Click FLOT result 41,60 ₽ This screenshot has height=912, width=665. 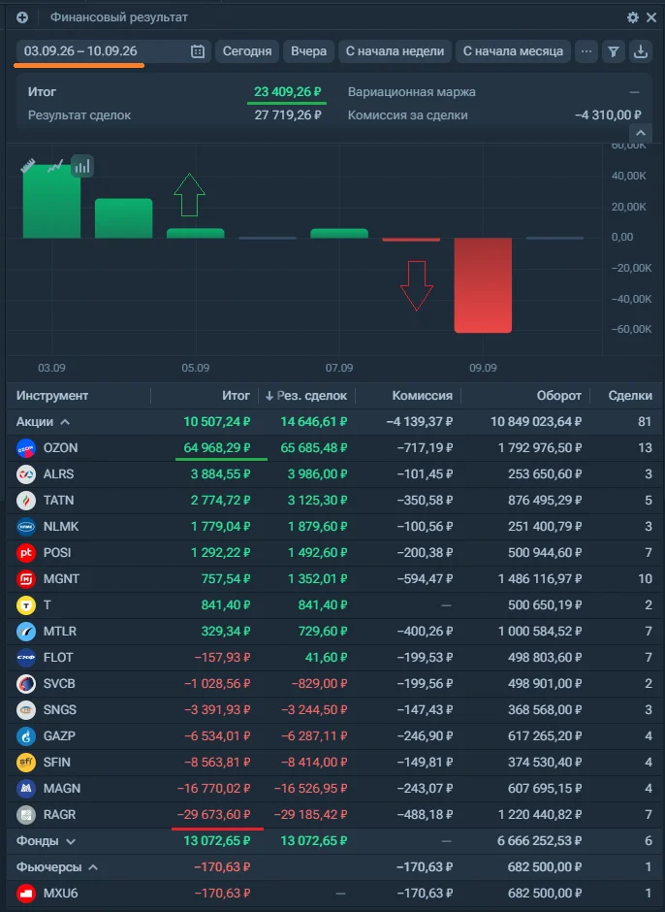[x=326, y=657]
